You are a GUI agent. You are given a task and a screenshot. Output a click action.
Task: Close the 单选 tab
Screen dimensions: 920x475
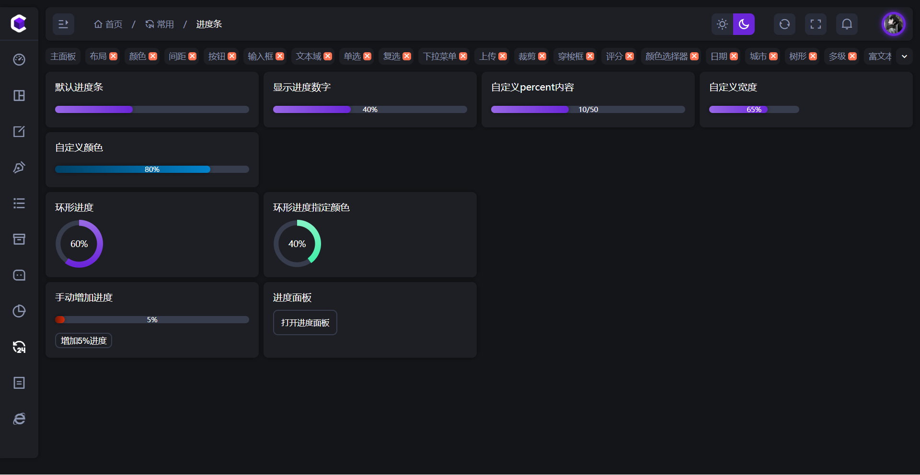[368, 57]
